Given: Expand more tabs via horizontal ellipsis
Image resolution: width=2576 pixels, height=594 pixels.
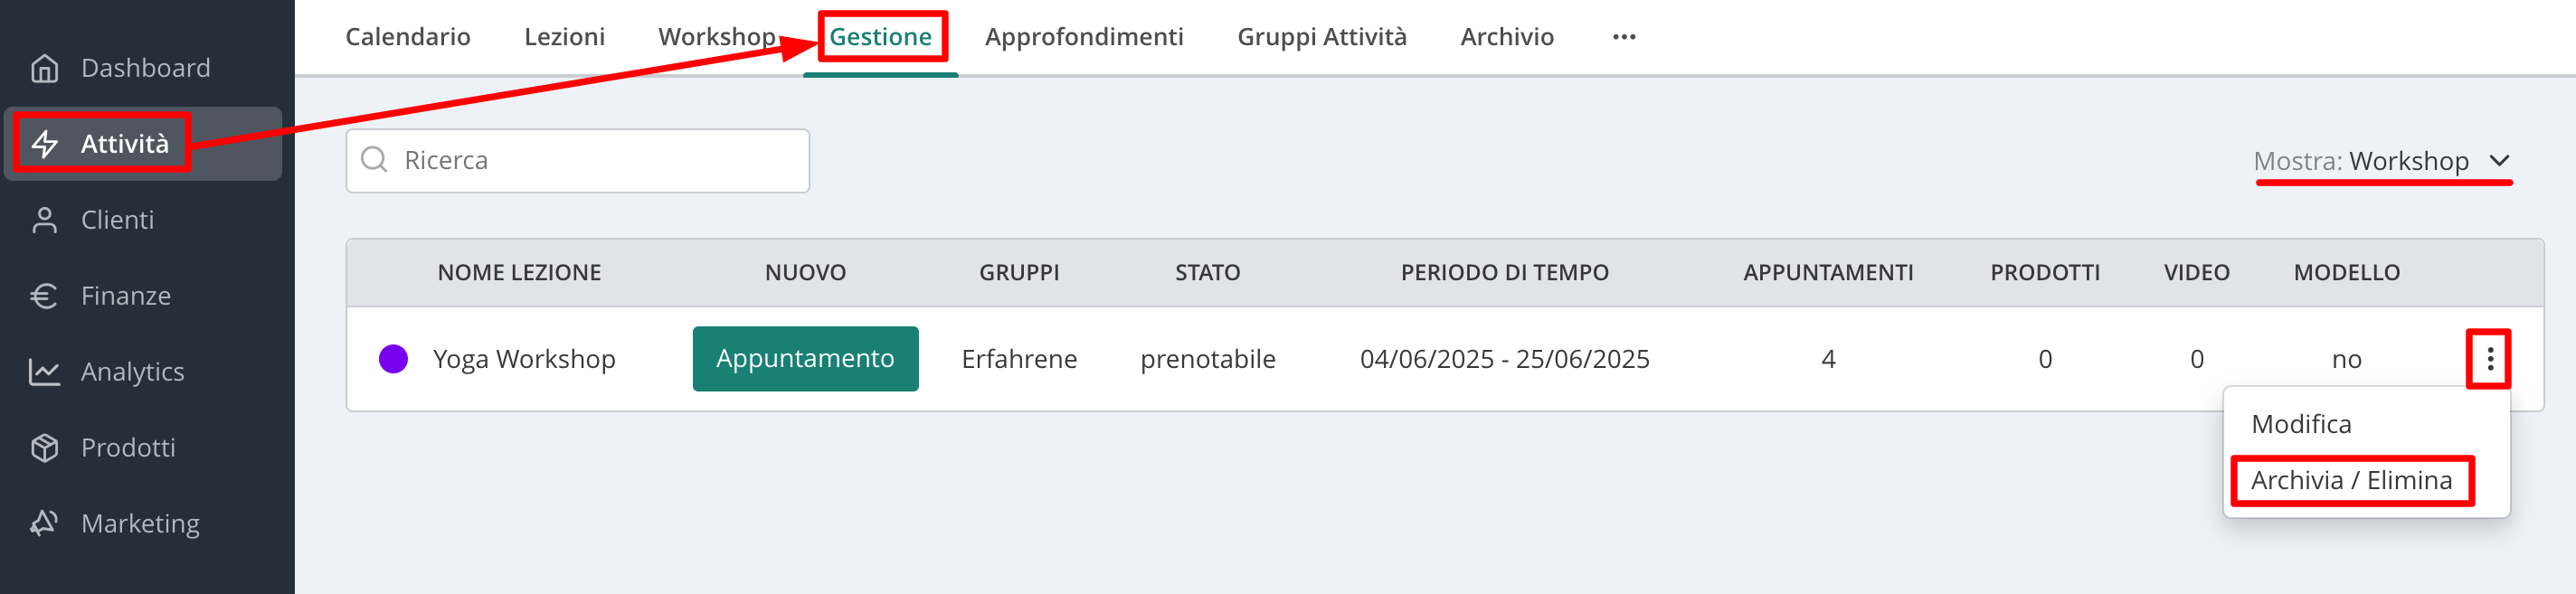Looking at the screenshot, I should (1624, 37).
